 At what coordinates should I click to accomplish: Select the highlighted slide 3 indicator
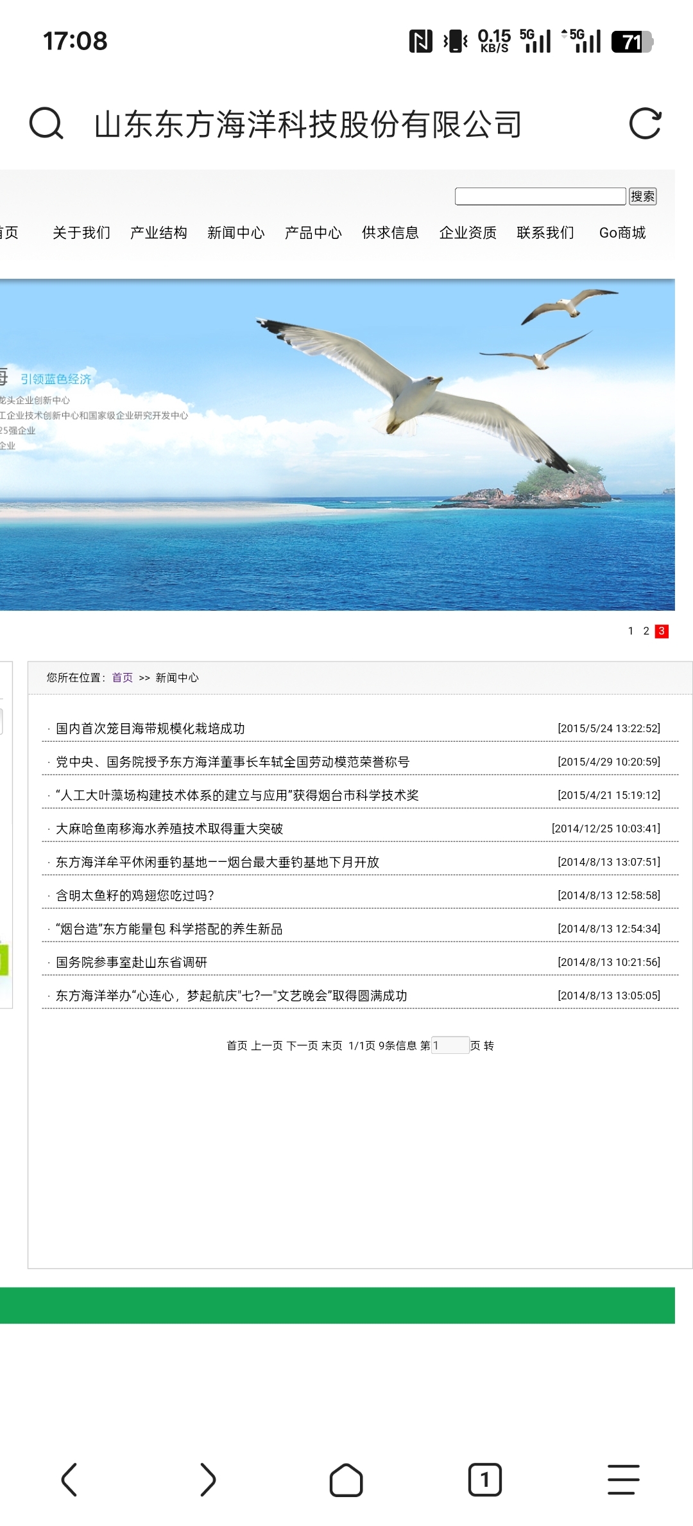tap(662, 631)
